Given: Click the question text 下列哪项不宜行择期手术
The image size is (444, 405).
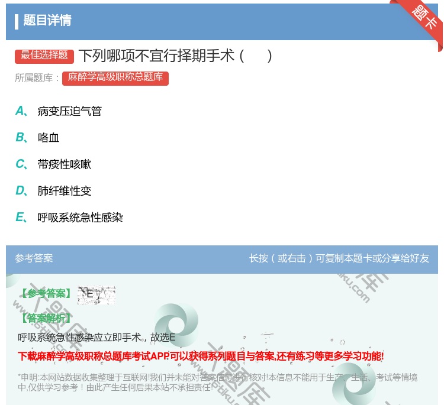Looking at the screenshot, I should click(176, 56).
